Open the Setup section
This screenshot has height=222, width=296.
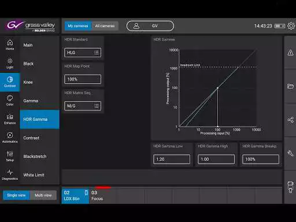[10, 156]
